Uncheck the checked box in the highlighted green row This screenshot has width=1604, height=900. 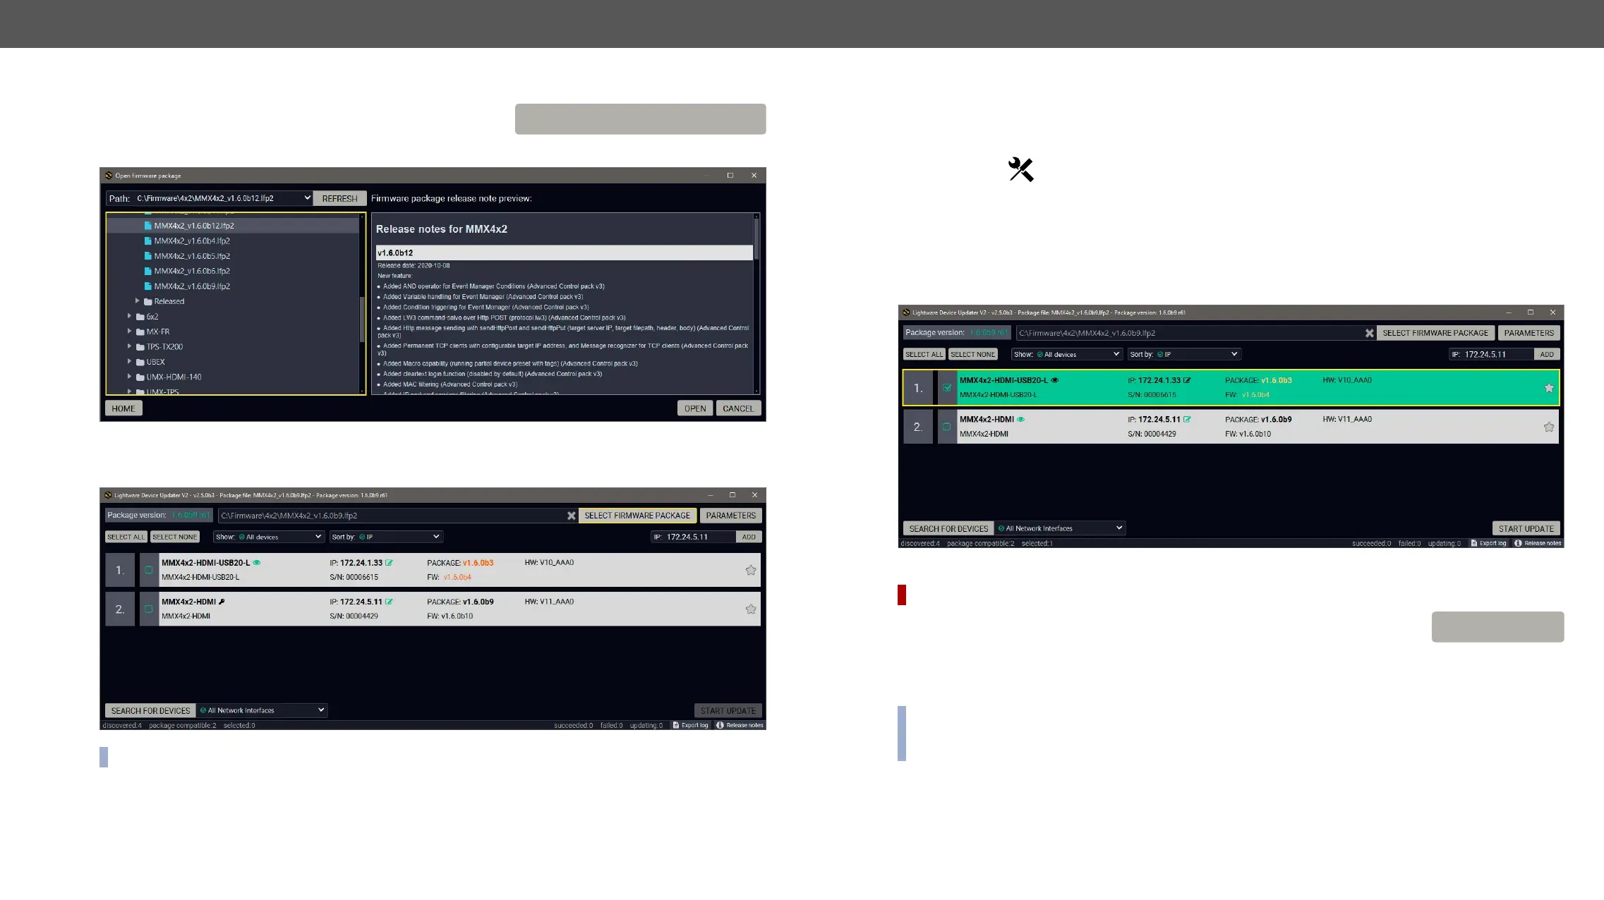click(x=947, y=387)
